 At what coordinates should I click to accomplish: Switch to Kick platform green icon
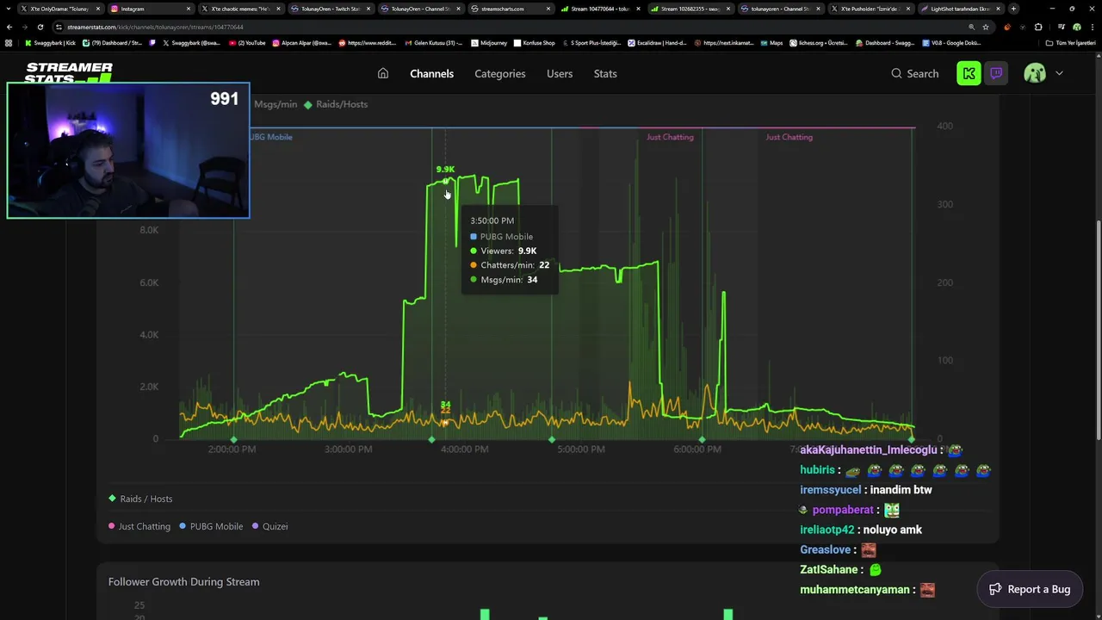pyautogui.click(x=969, y=73)
